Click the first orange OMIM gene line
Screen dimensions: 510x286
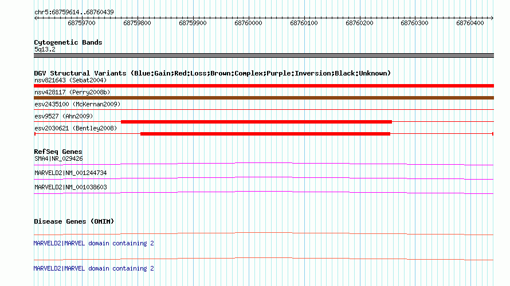[x=264, y=234]
